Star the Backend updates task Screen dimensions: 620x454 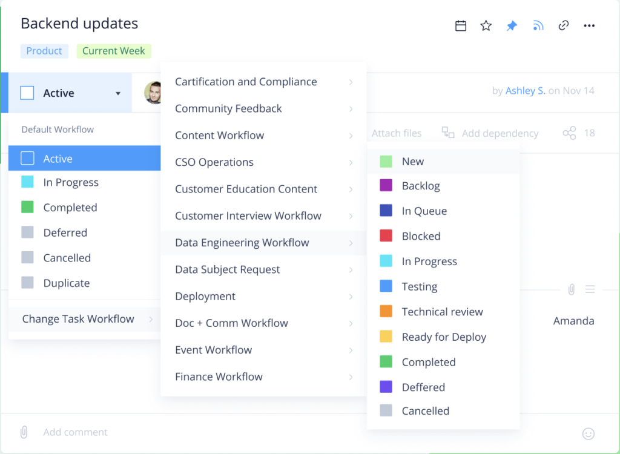486,25
